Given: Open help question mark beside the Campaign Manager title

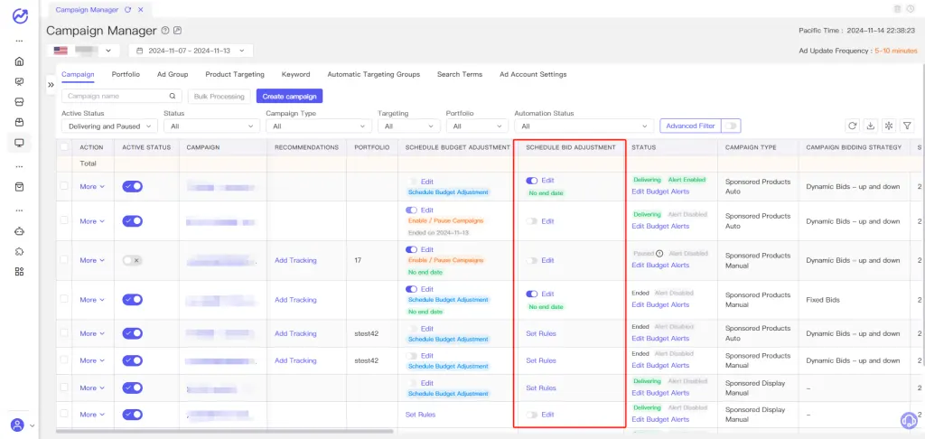Looking at the screenshot, I should (165, 30).
